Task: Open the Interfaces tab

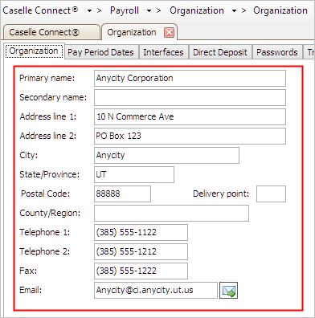Action: tap(163, 52)
